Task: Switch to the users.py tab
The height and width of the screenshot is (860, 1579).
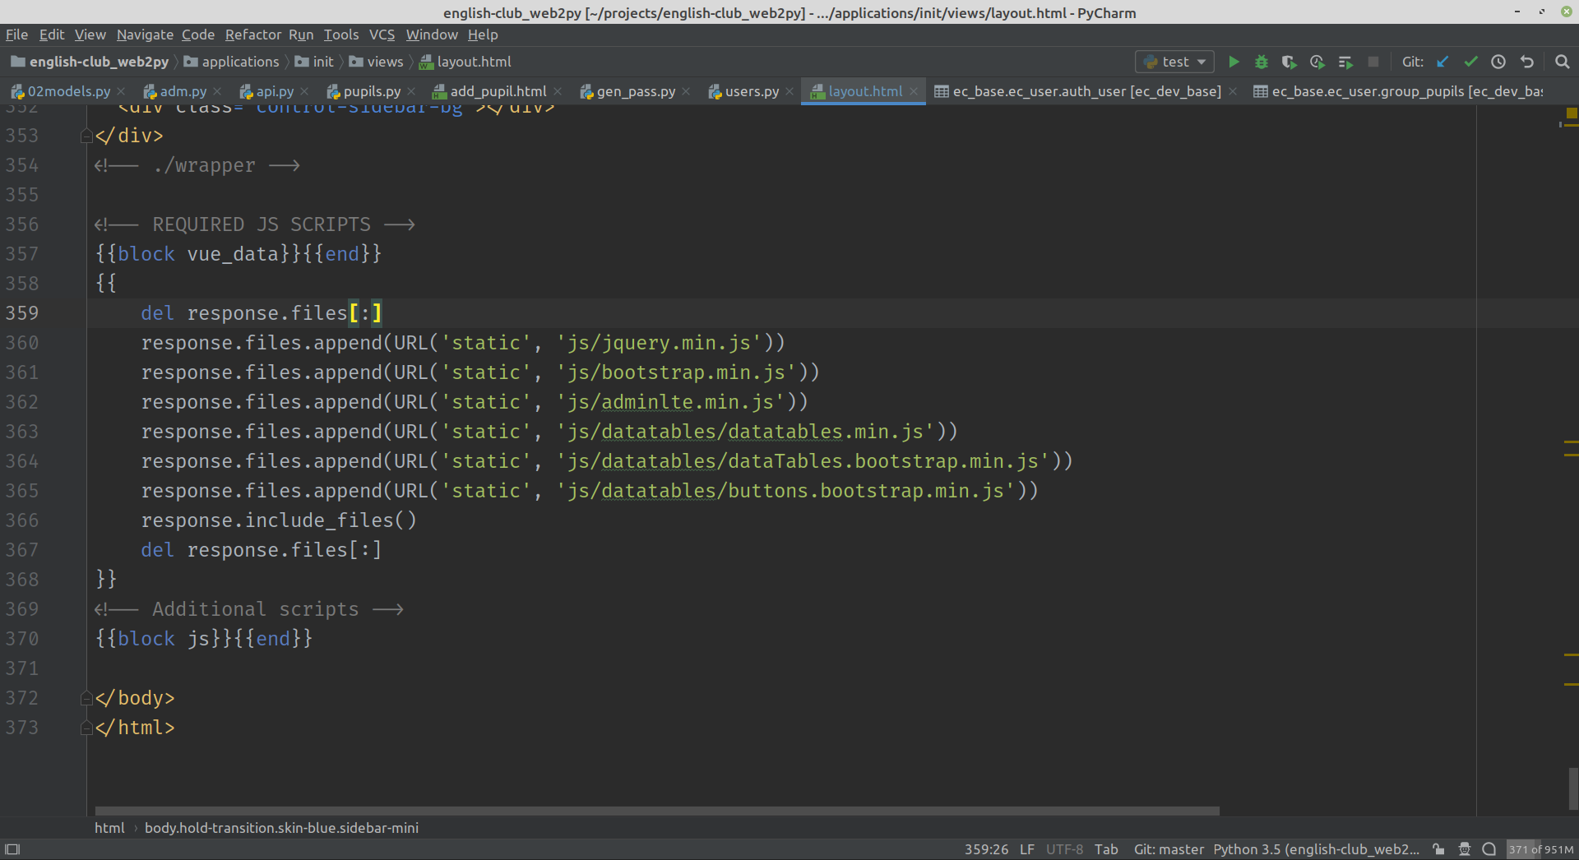Action: (752, 91)
